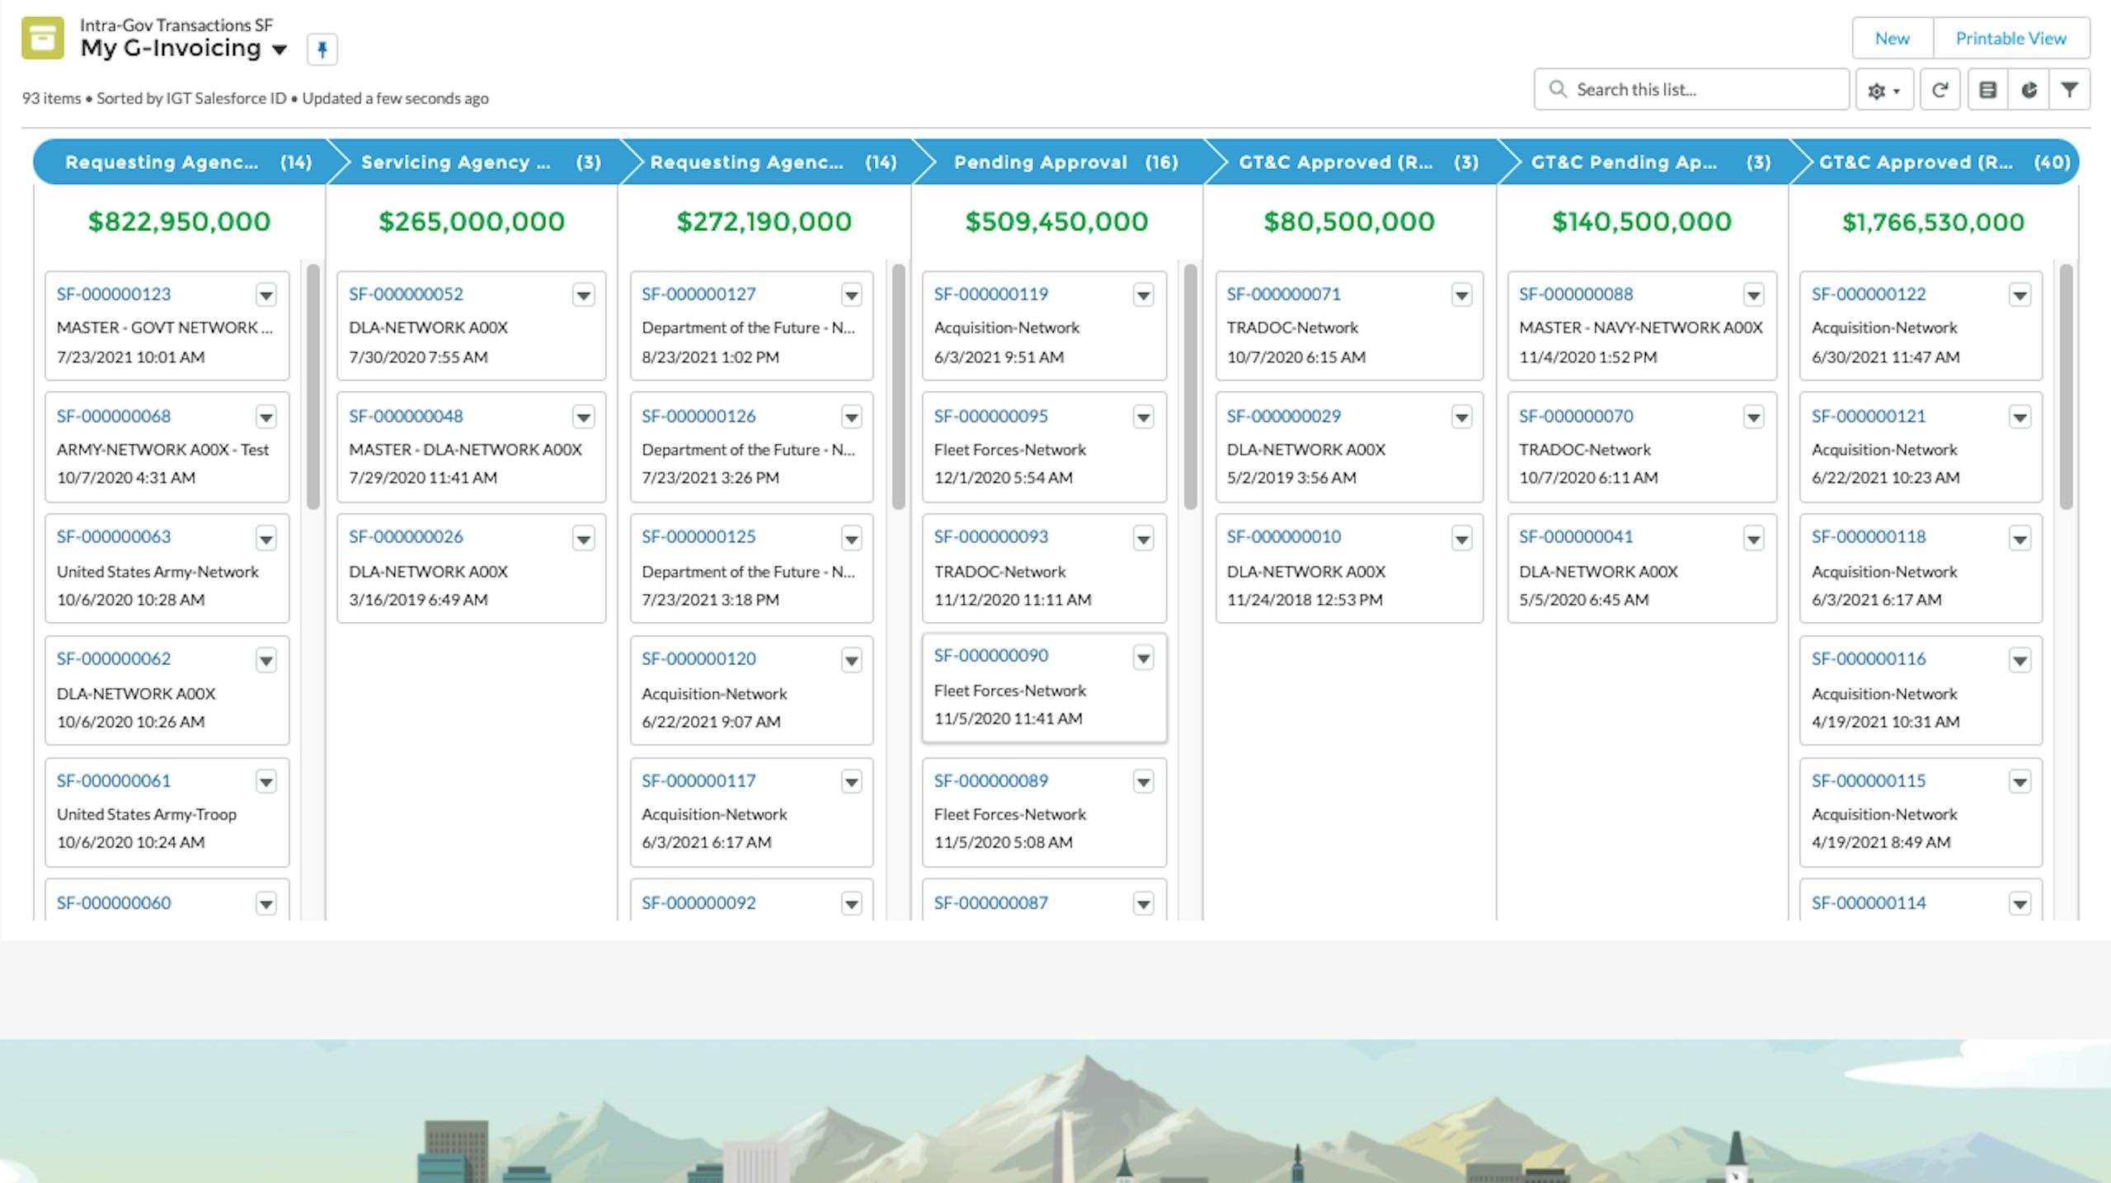
Task: Open list view controls gear menu
Action: click(x=1883, y=91)
